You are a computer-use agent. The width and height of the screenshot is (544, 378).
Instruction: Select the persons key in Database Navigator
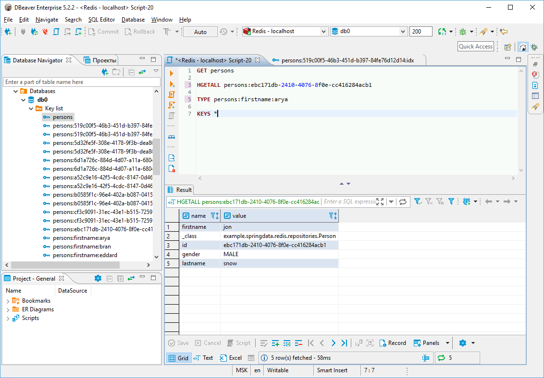coord(62,117)
